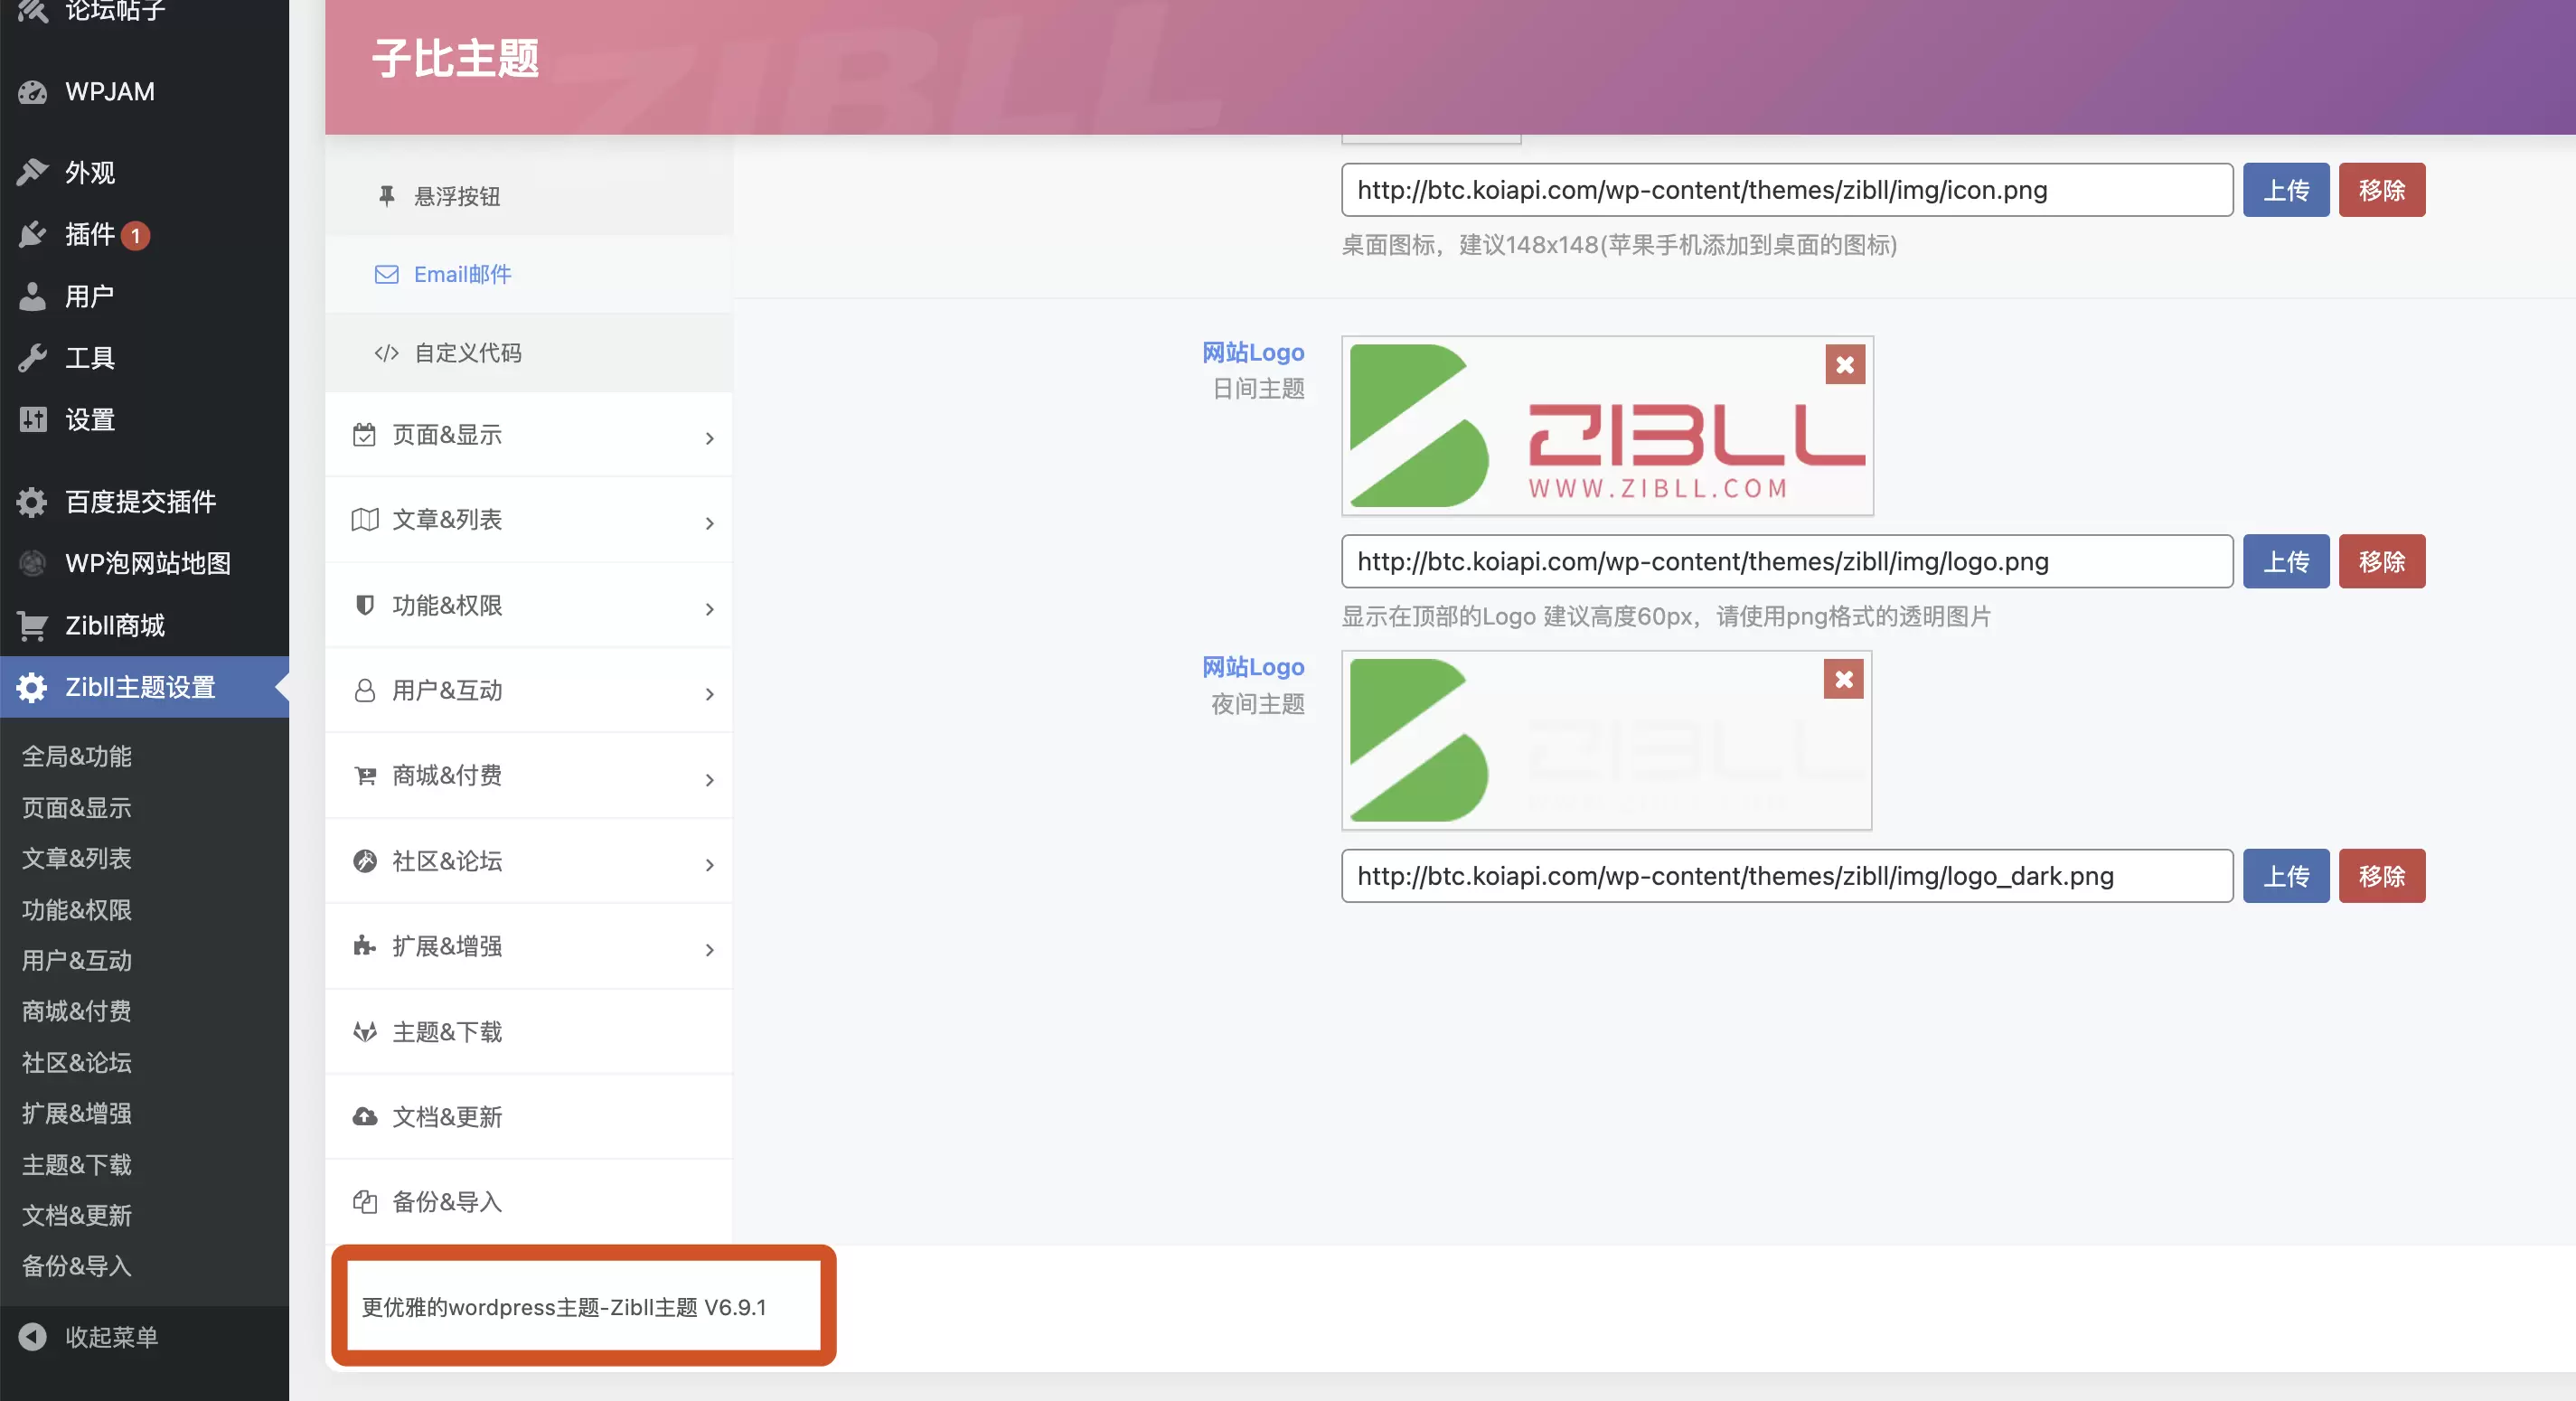Open 文章&列表 in WordPress submenu

point(77,859)
